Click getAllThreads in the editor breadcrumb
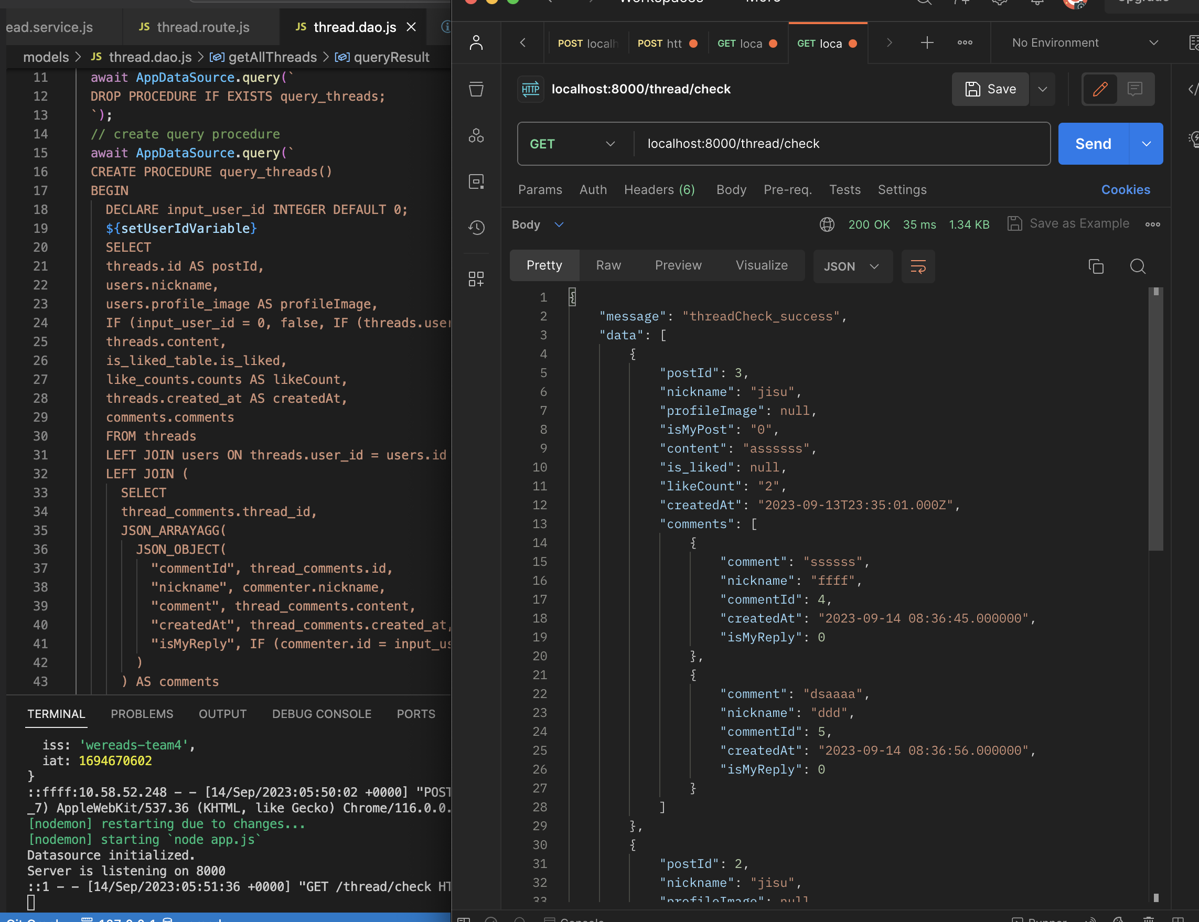The image size is (1199, 922). tap(272, 57)
